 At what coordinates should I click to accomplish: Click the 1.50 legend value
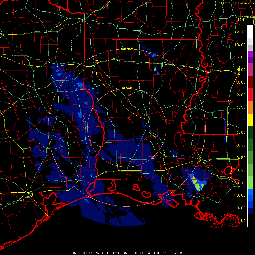(241, 107)
